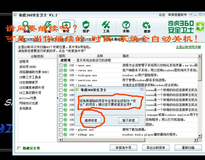The height and width of the screenshot is (160, 205).
Task: Click the list scroll-up arrow
Action: point(200,56)
